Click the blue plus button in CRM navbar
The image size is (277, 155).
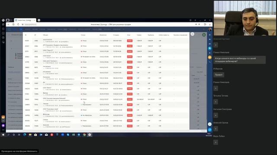coord(21,29)
